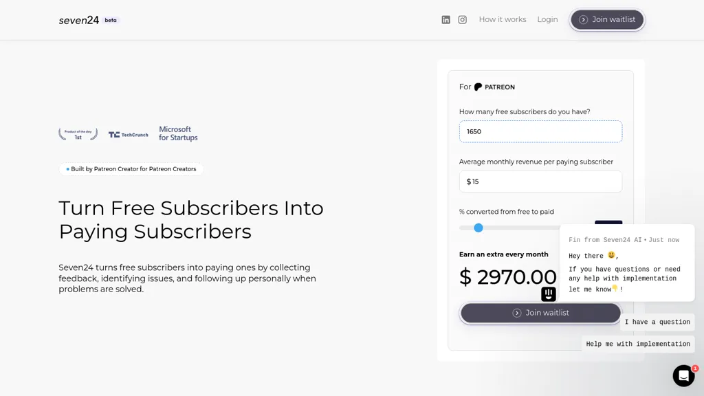Click the Product of the day badge
704x396 pixels.
(78, 134)
